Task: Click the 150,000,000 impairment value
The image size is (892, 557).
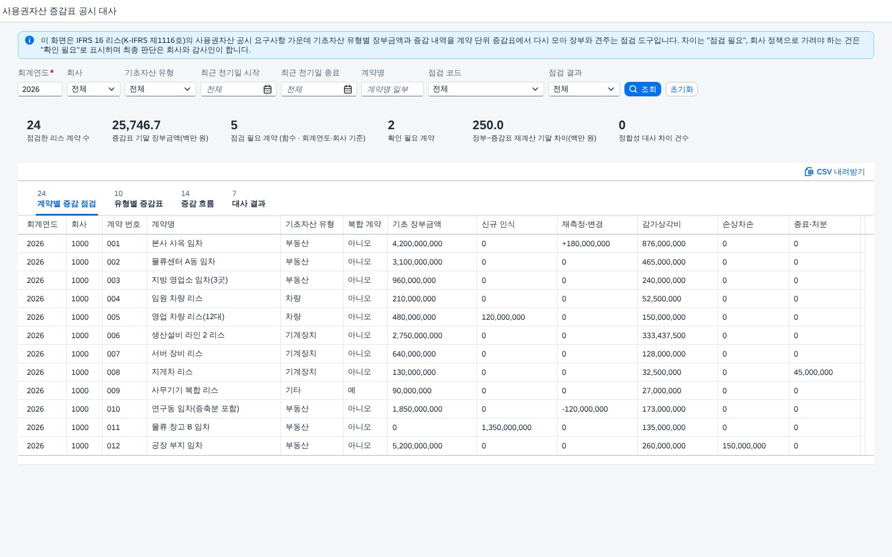Action: (x=744, y=446)
